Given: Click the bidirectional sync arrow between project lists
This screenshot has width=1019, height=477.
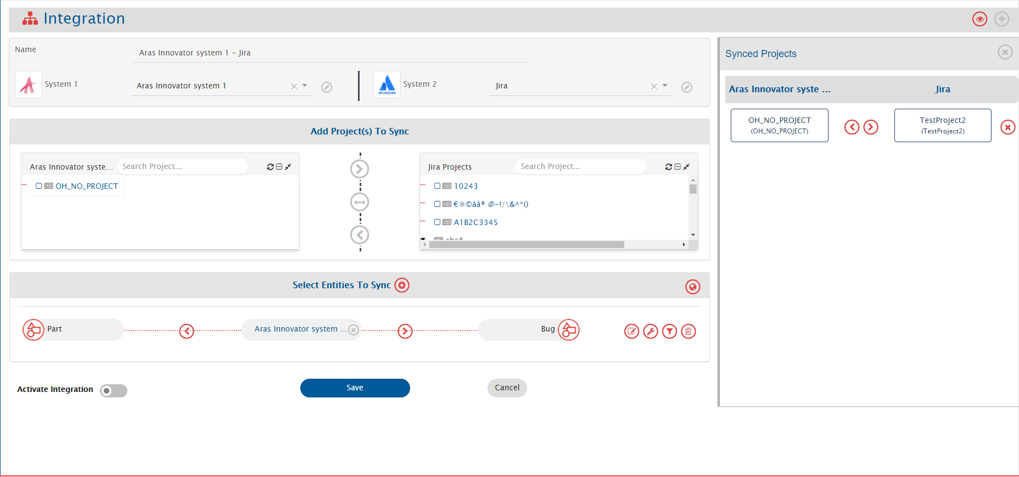Looking at the screenshot, I should coord(360,202).
